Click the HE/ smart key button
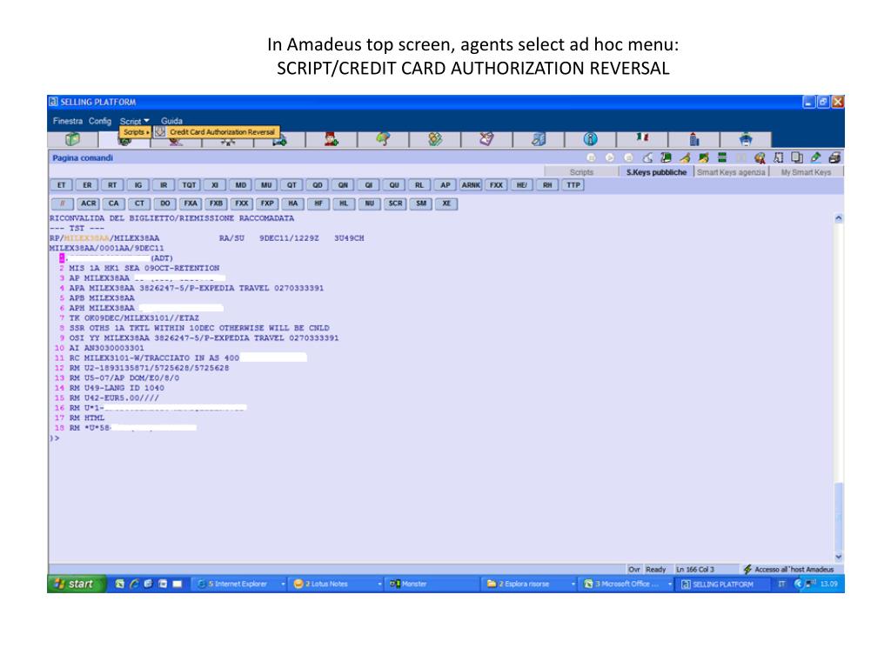The height and width of the screenshot is (668, 891). click(x=522, y=185)
